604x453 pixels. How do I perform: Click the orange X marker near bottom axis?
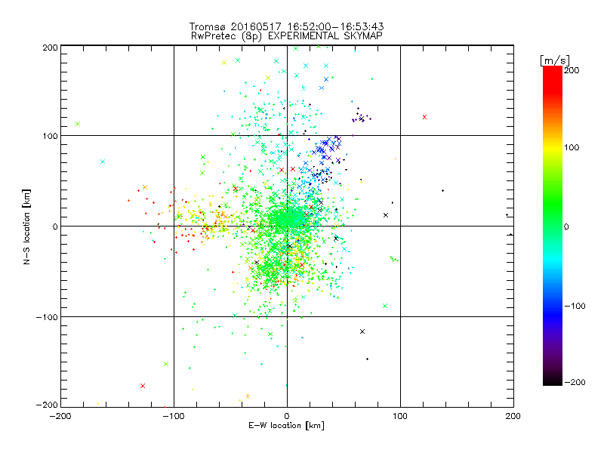[248, 396]
